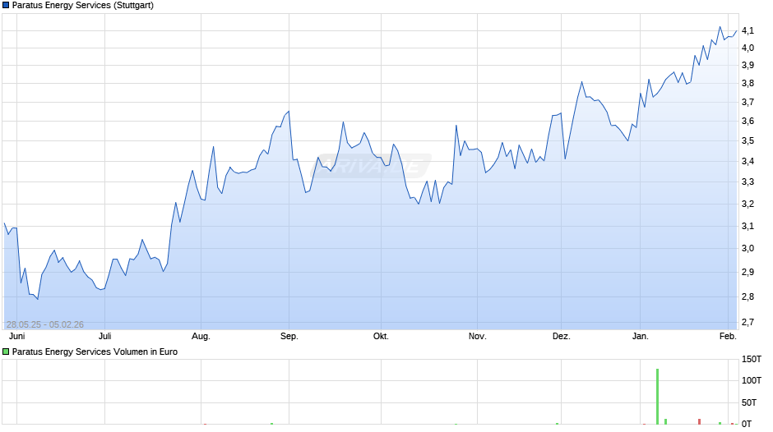Click the Jan. month label
The height and width of the screenshot is (432, 773).
coord(640,337)
